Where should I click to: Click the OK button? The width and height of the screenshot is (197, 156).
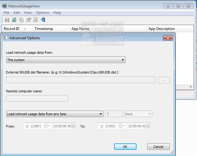click(x=125, y=146)
